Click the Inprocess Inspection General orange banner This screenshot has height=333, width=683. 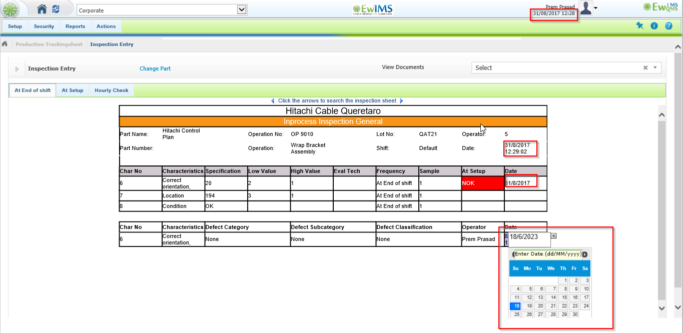tap(333, 121)
